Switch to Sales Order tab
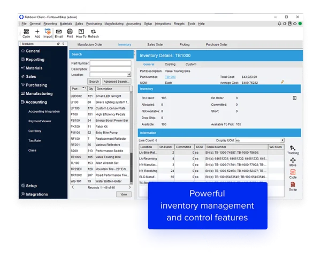This screenshot has width=321, height=254. coord(155,44)
